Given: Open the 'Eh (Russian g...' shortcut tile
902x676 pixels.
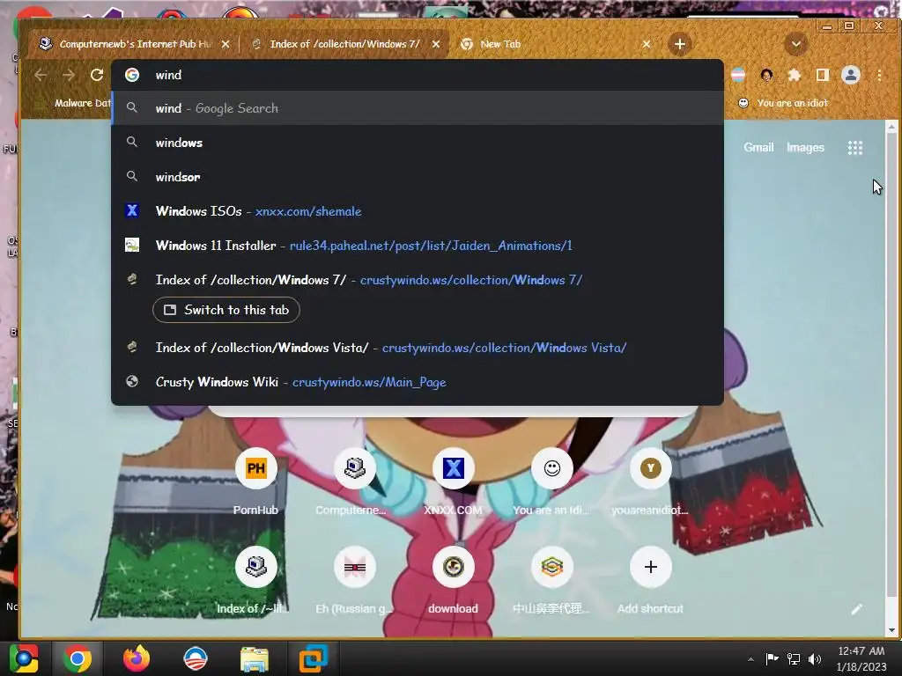Looking at the screenshot, I should coord(355,580).
